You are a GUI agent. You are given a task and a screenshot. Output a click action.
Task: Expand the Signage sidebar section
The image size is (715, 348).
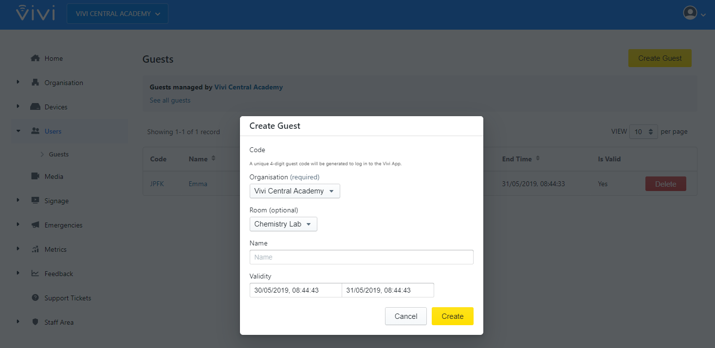(x=18, y=200)
